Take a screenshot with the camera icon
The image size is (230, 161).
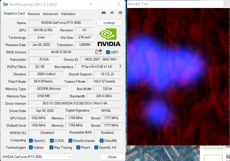(103, 12)
